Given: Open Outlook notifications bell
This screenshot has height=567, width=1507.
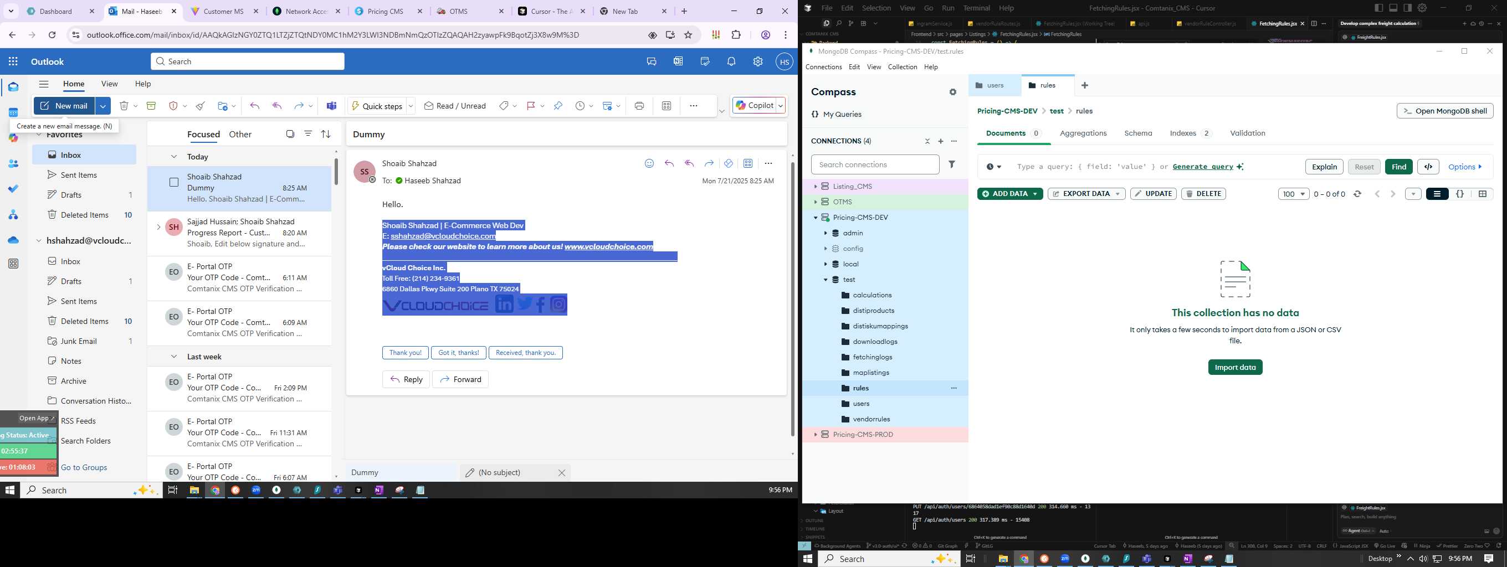Looking at the screenshot, I should (731, 61).
